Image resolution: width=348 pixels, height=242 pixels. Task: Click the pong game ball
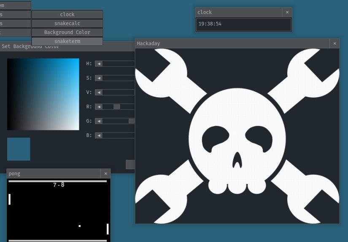coord(79,226)
